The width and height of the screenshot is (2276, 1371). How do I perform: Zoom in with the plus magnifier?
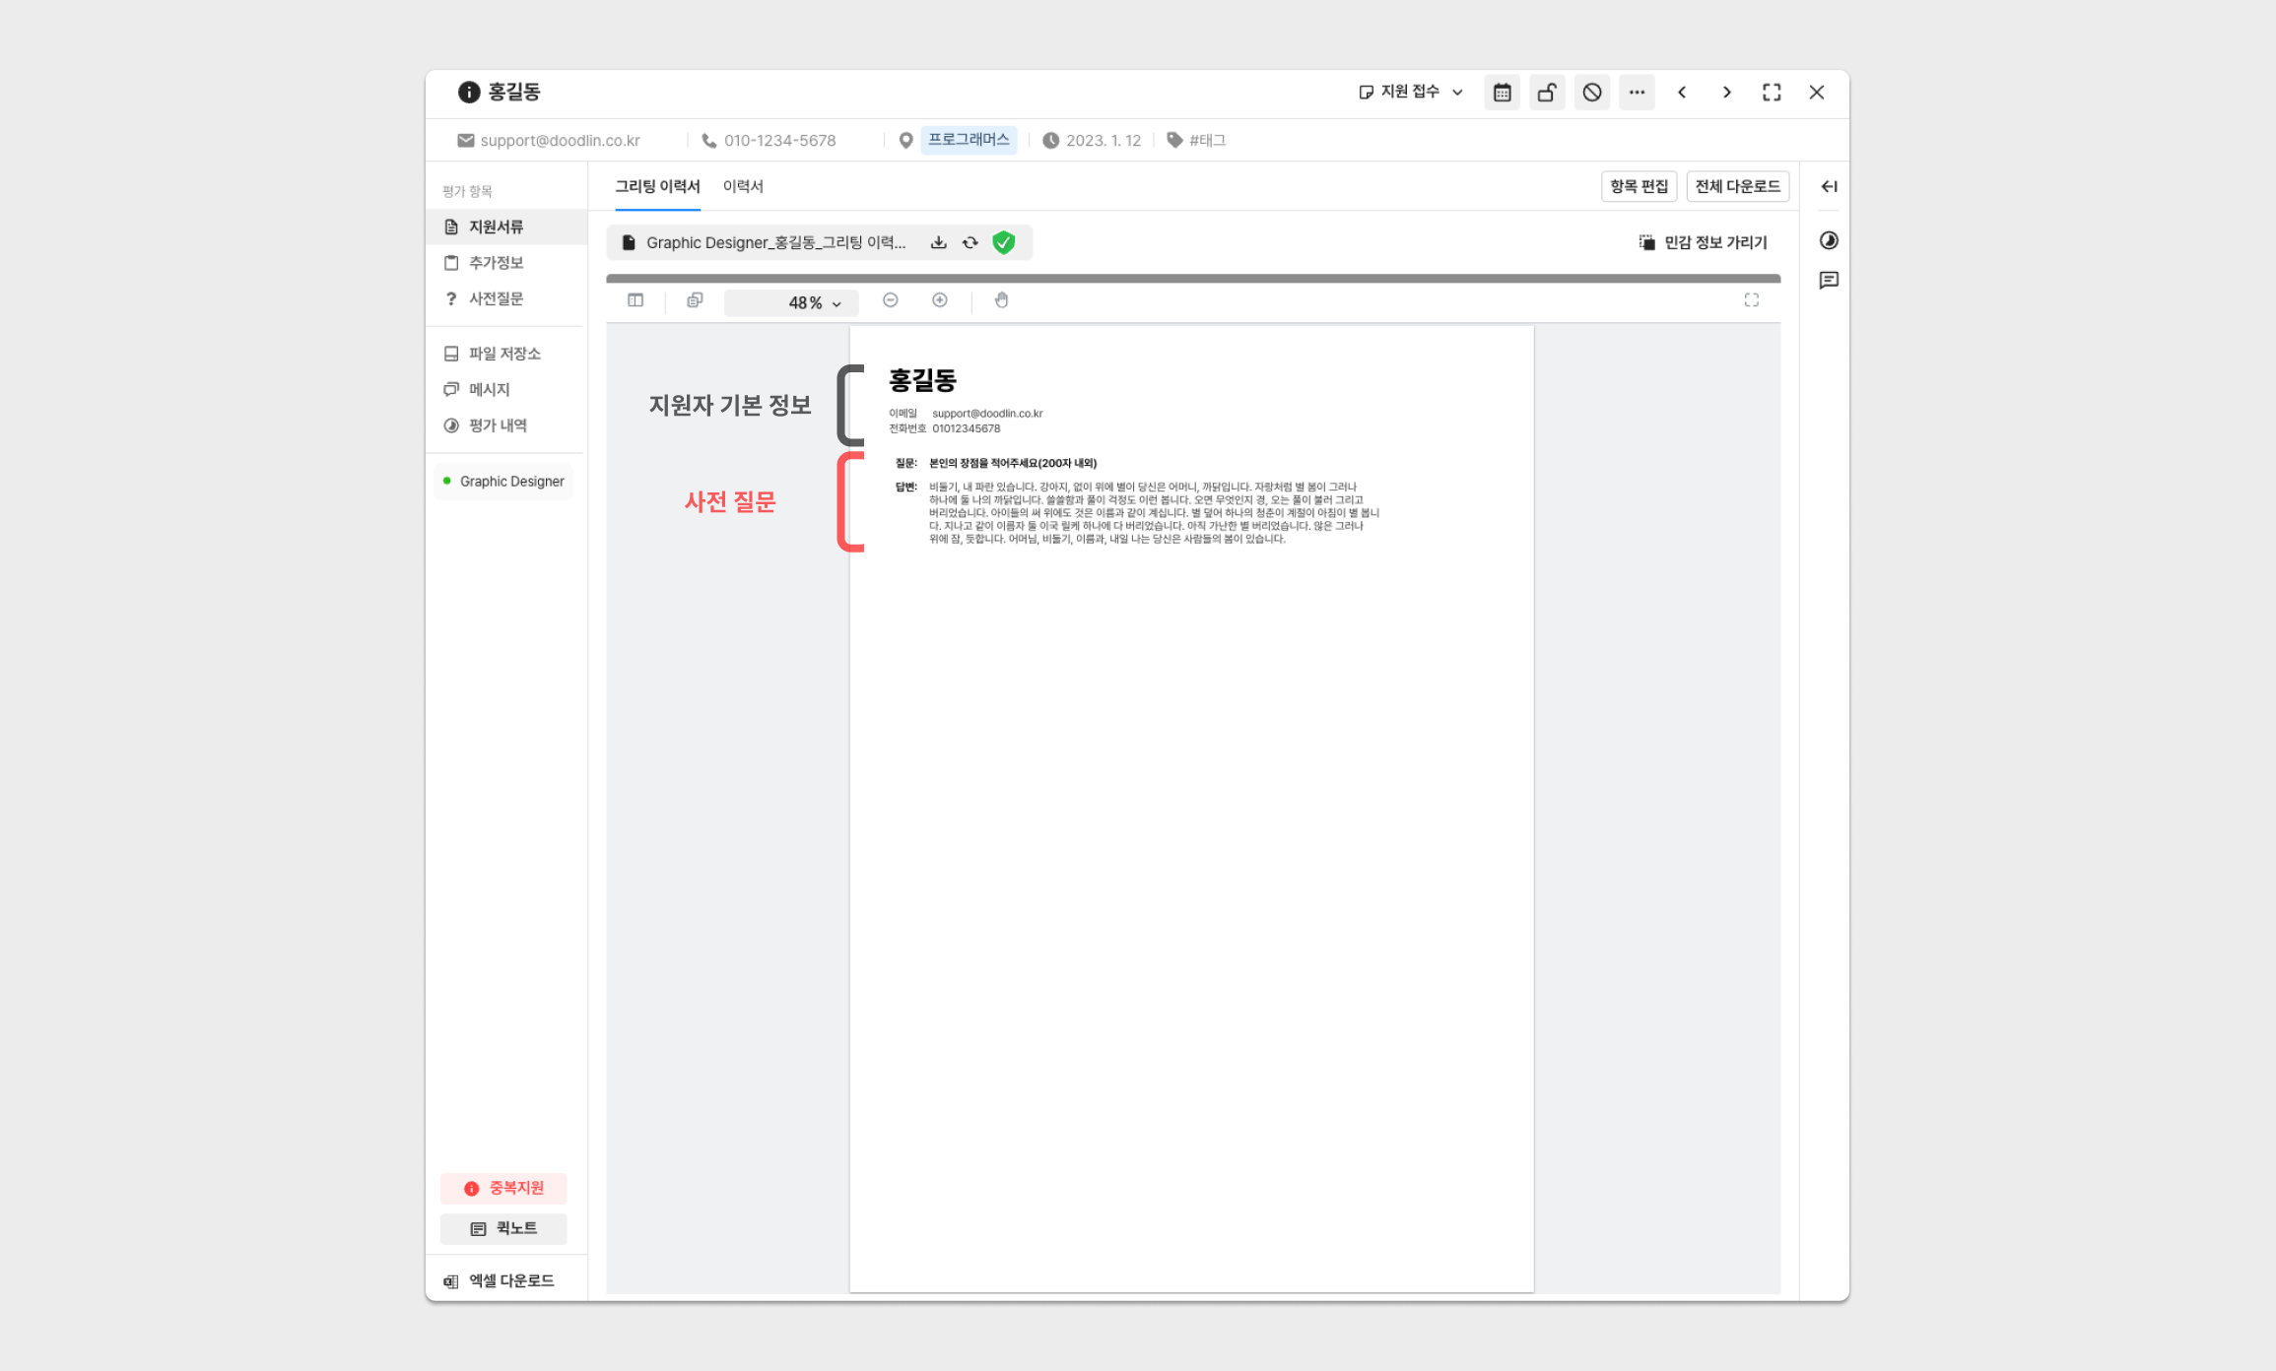coord(940,300)
